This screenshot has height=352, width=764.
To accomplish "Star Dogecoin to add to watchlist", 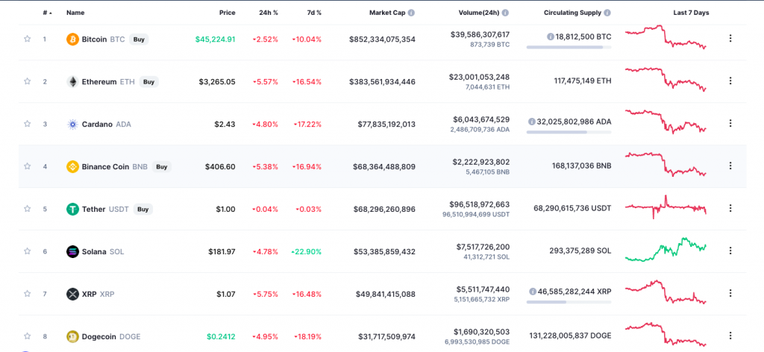I will click(28, 336).
